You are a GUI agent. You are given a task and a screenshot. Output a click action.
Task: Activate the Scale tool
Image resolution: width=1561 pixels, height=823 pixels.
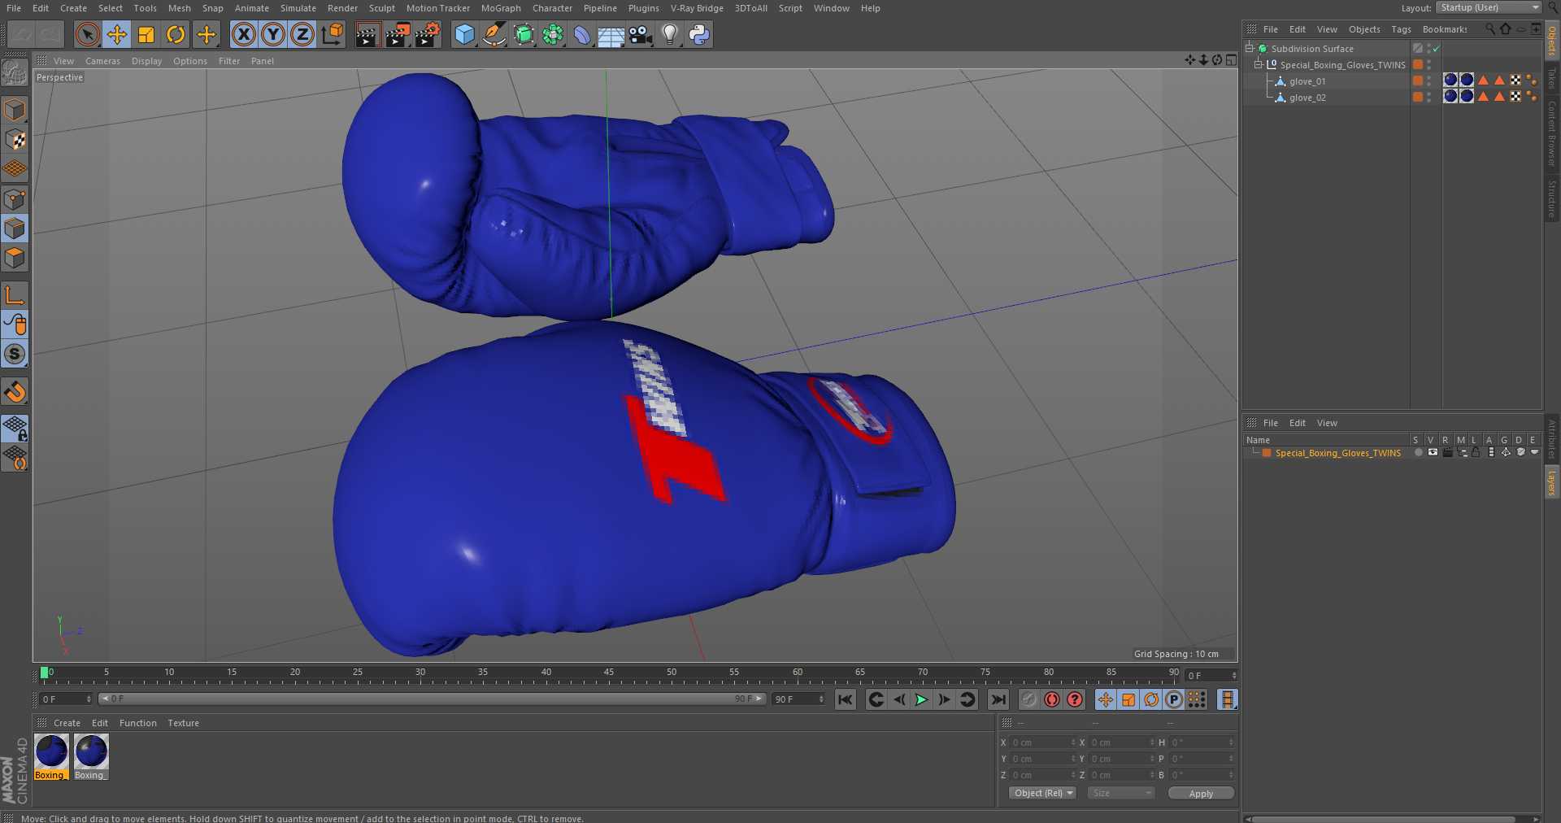click(146, 34)
